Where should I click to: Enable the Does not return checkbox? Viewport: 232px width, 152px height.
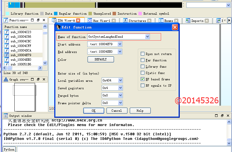coord(143,54)
